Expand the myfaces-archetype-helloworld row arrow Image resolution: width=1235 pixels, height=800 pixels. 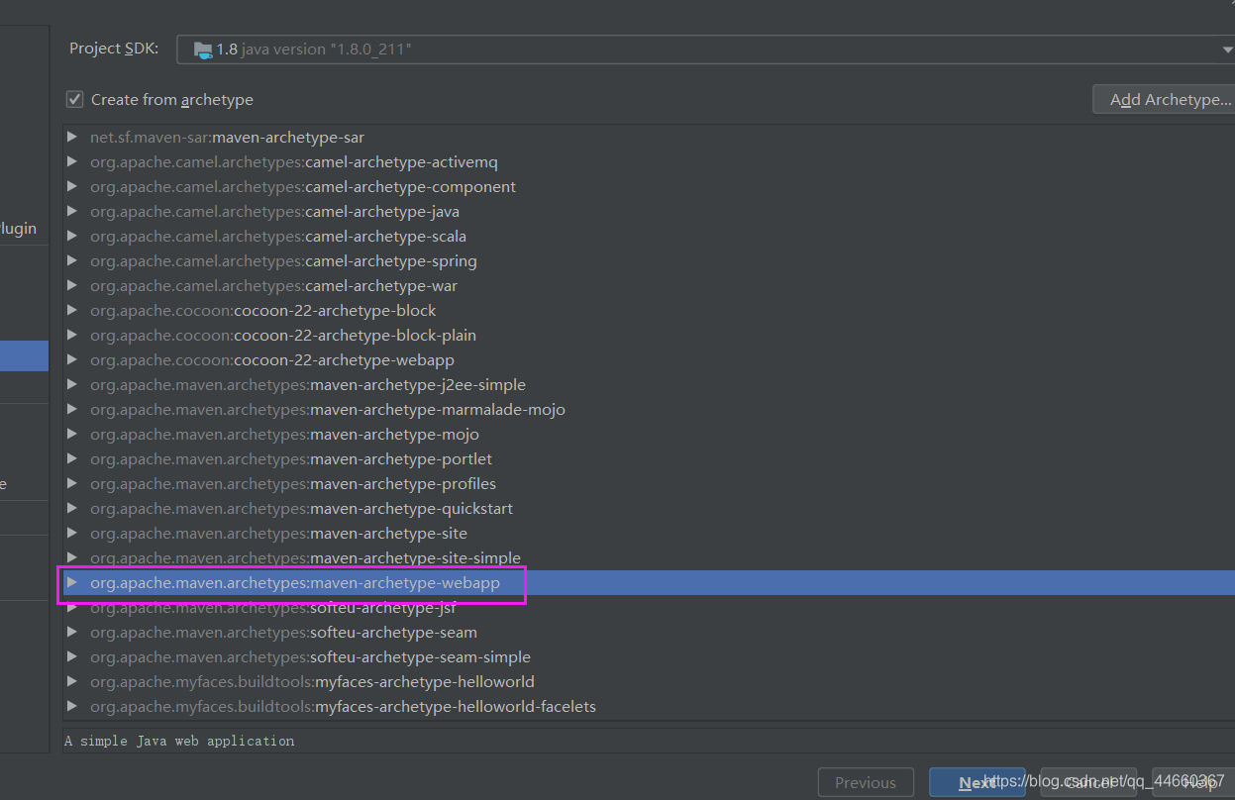(x=71, y=681)
